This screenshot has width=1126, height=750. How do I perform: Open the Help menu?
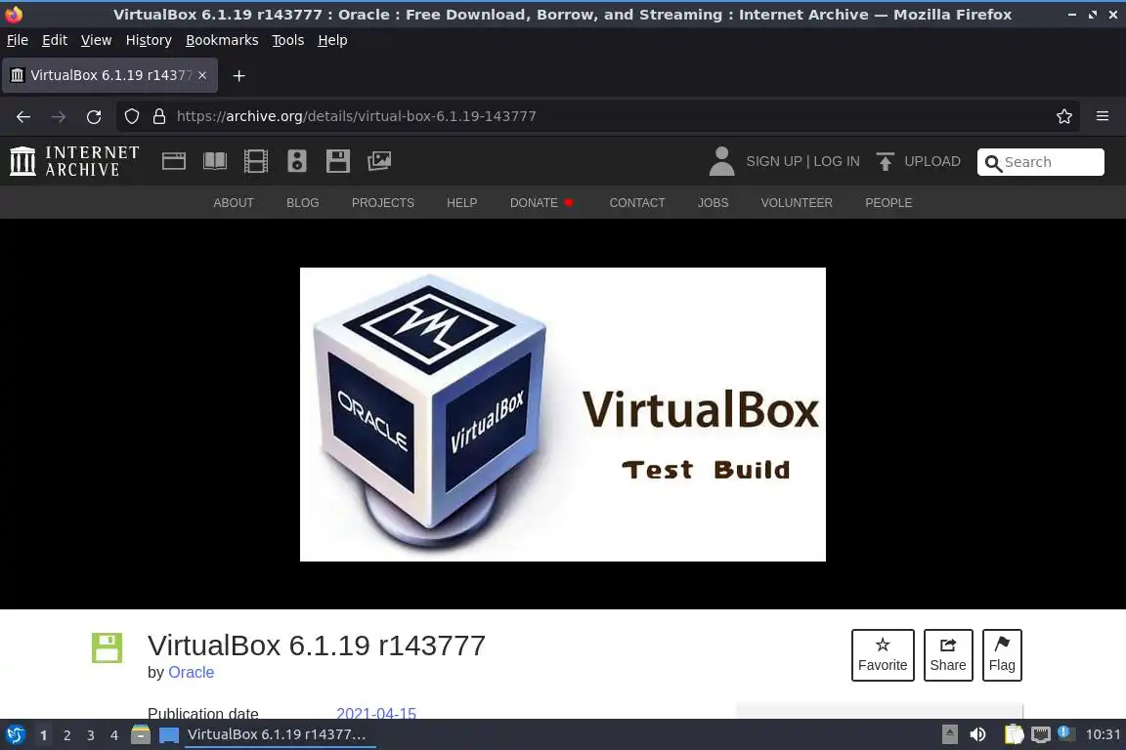(x=332, y=40)
